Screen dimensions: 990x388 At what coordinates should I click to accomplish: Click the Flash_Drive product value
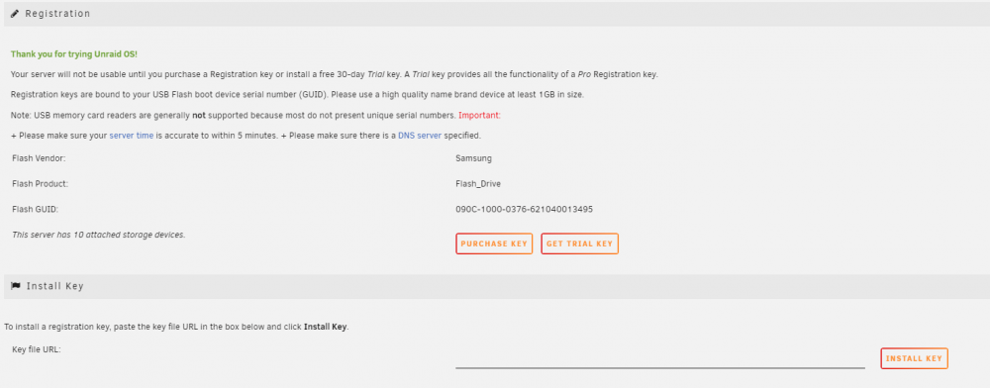click(478, 183)
